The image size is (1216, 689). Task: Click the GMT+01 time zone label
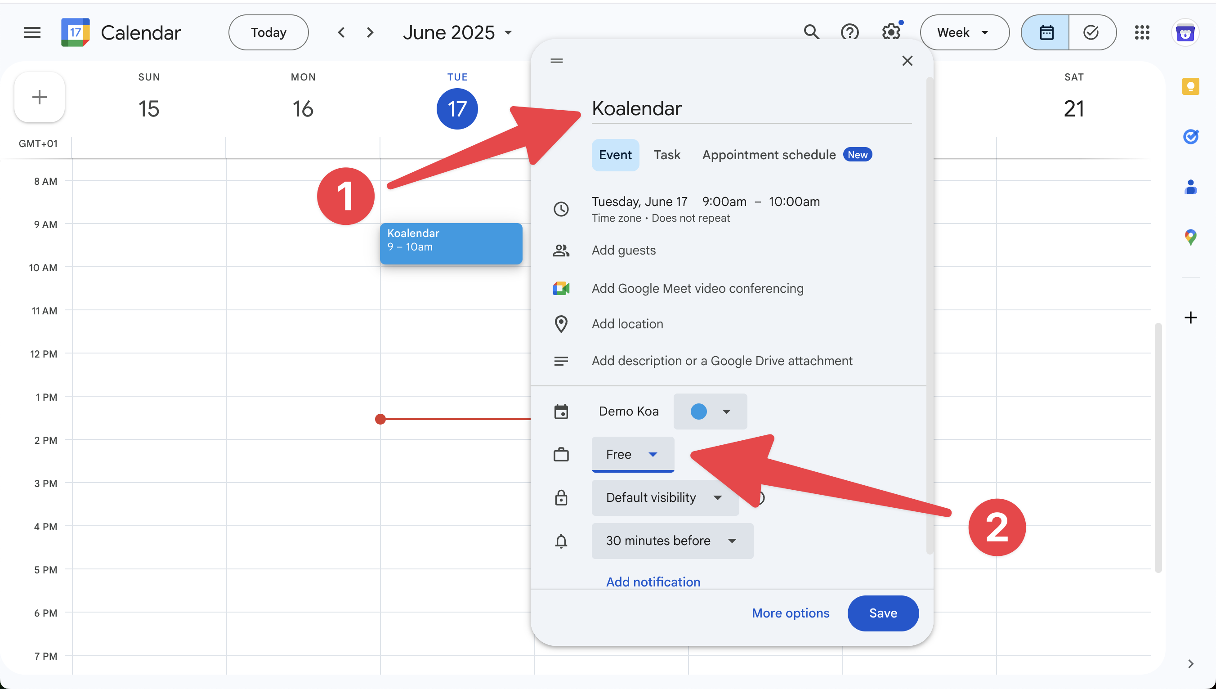tap(38, 144)
